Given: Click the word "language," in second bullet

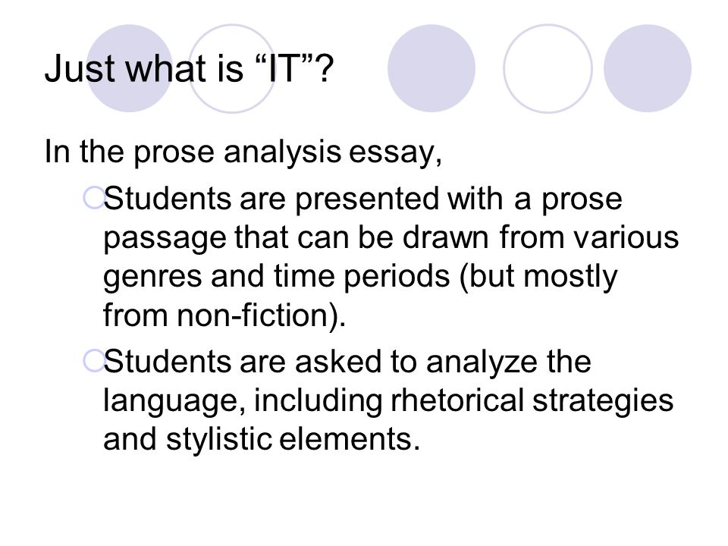Looking at the screenshot, I should (x=174, y=402).
